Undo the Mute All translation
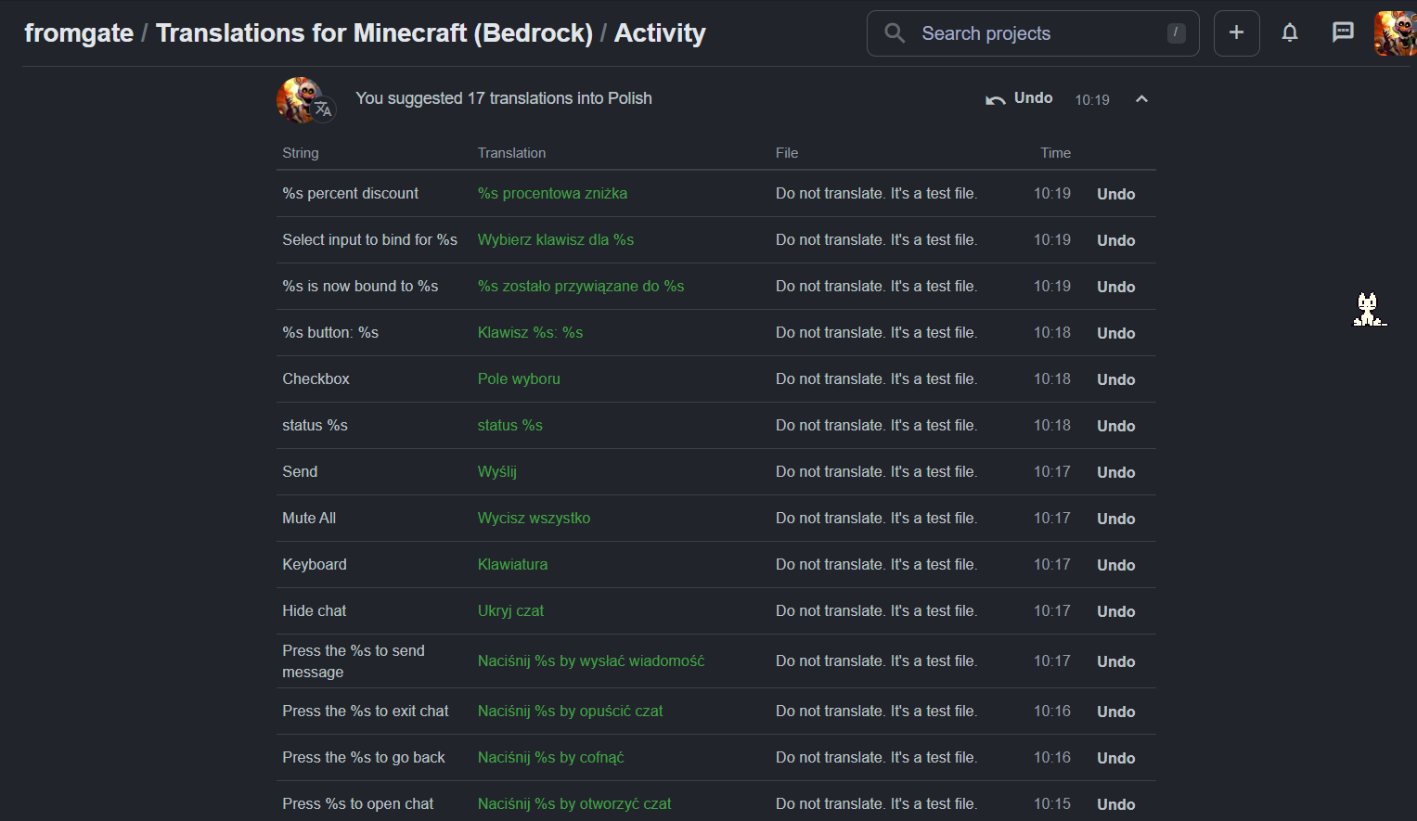 (x=1115, y=519)
